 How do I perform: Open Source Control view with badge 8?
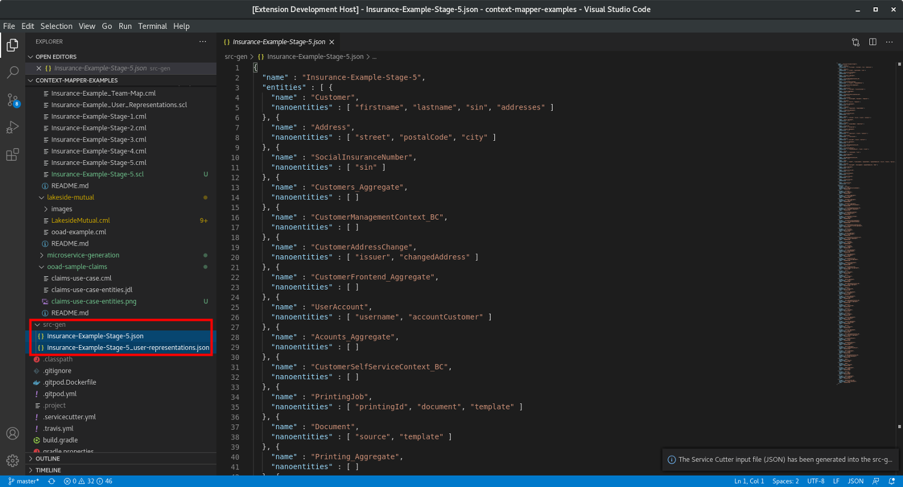pyautogui.click(x=12, y=101)
